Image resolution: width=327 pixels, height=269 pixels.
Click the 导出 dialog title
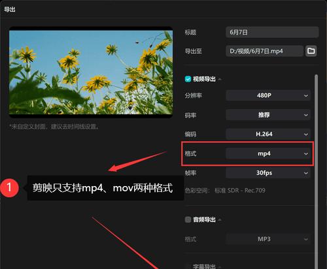(x=10, y=9)
